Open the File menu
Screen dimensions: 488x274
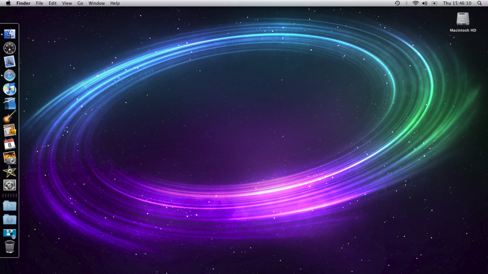pos(40,3)
